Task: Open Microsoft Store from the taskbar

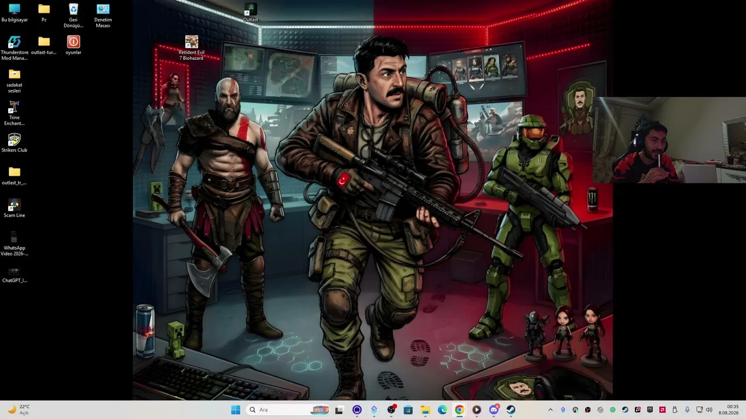Action: coord(408,410)
